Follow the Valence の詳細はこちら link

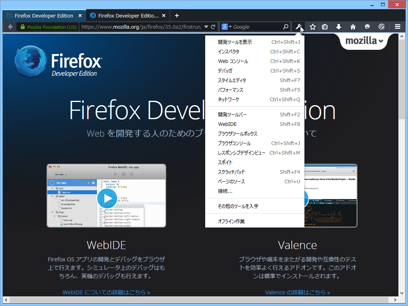coord(298,292)
